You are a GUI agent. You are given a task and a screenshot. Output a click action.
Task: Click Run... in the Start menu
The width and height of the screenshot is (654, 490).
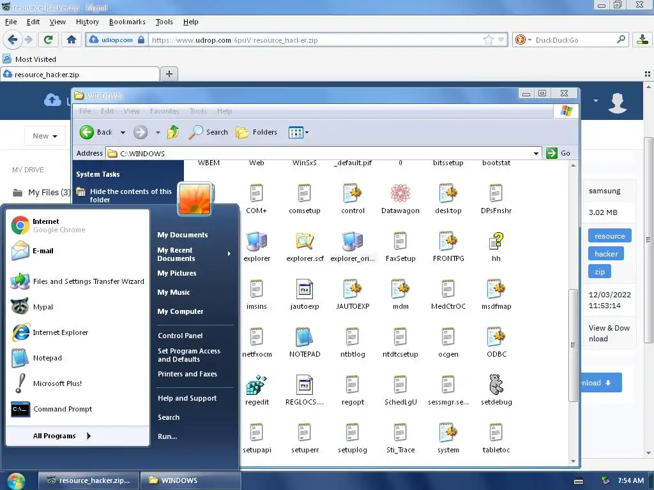(x=167, y=436)
